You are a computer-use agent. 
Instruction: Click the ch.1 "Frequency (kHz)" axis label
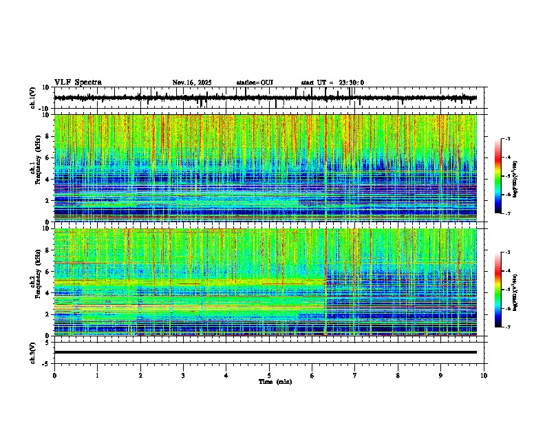38,160
